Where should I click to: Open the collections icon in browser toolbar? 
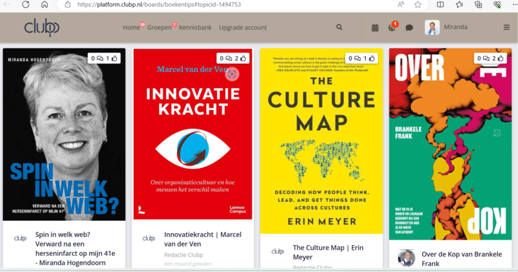[478, 4]
